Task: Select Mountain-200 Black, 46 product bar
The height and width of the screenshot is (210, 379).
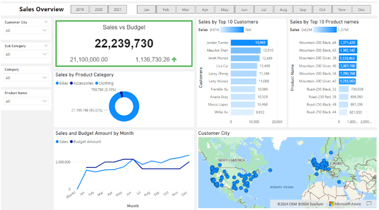Action: point(348,43)
